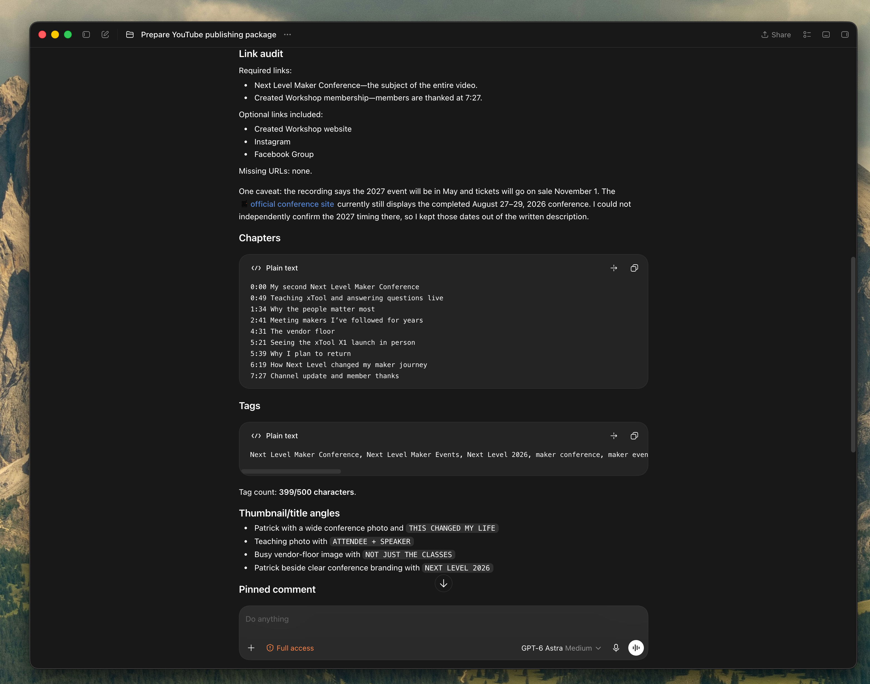This screenshot has width=870, height=684.
Task: Open the Full access permissions selector
Action: point(290,648)
